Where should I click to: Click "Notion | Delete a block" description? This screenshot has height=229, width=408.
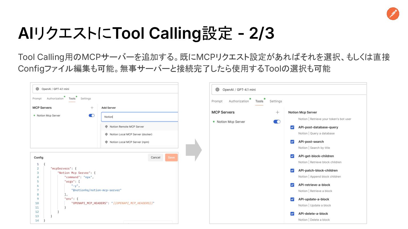click(x=314, y=220)
